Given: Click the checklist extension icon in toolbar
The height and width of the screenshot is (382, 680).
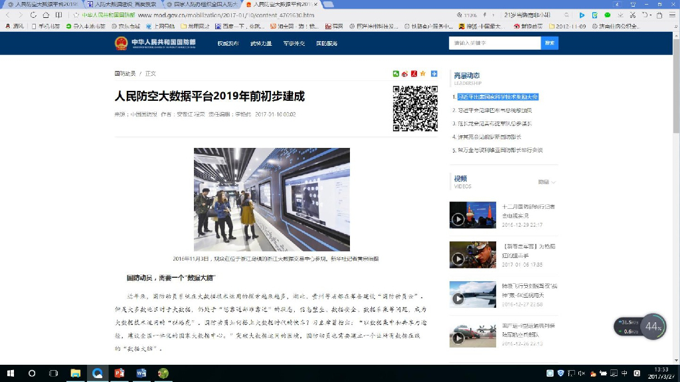Looking at the screenshot, I should (595, 15).
